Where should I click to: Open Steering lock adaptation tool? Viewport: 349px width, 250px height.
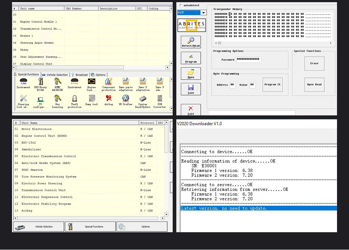click(x=23, y=101)
